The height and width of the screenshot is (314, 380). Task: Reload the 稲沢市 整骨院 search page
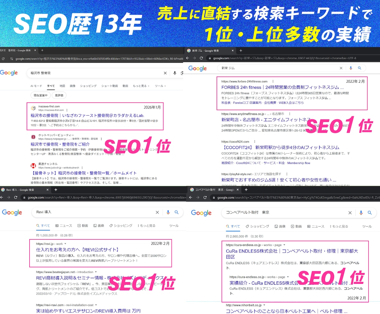tap(3, 59)
